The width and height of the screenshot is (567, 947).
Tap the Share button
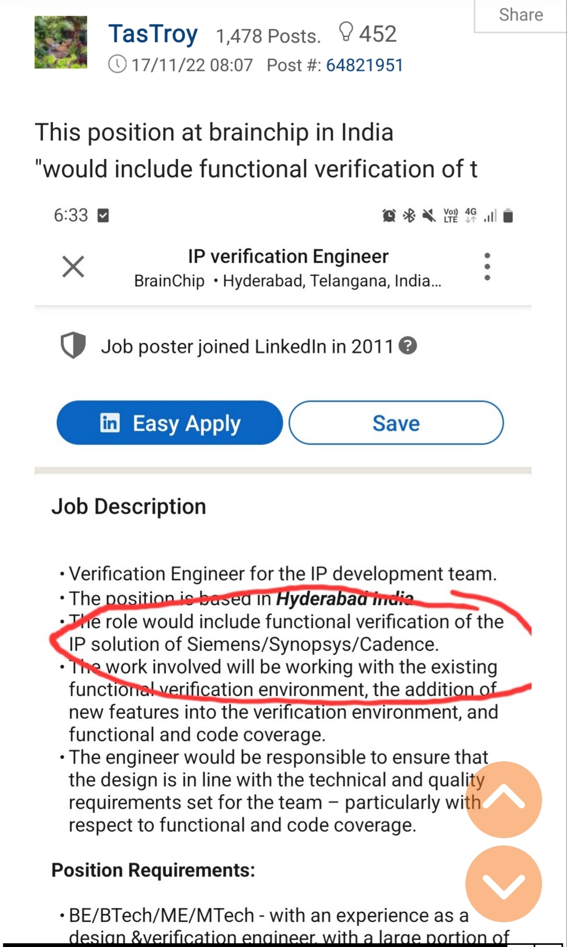click(520, 15)
